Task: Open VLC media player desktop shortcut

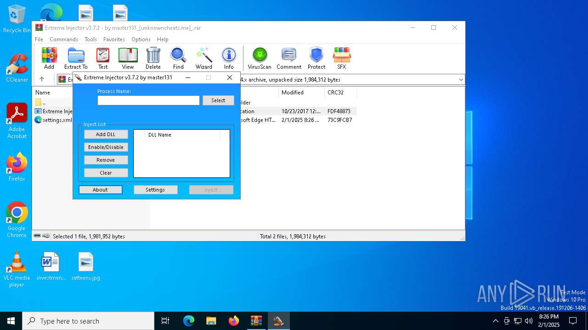Action: coord(17,269)
